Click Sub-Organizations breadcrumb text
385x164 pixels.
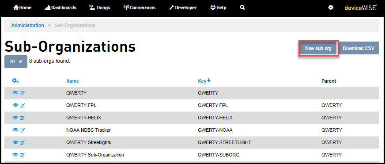click(75, 25)
